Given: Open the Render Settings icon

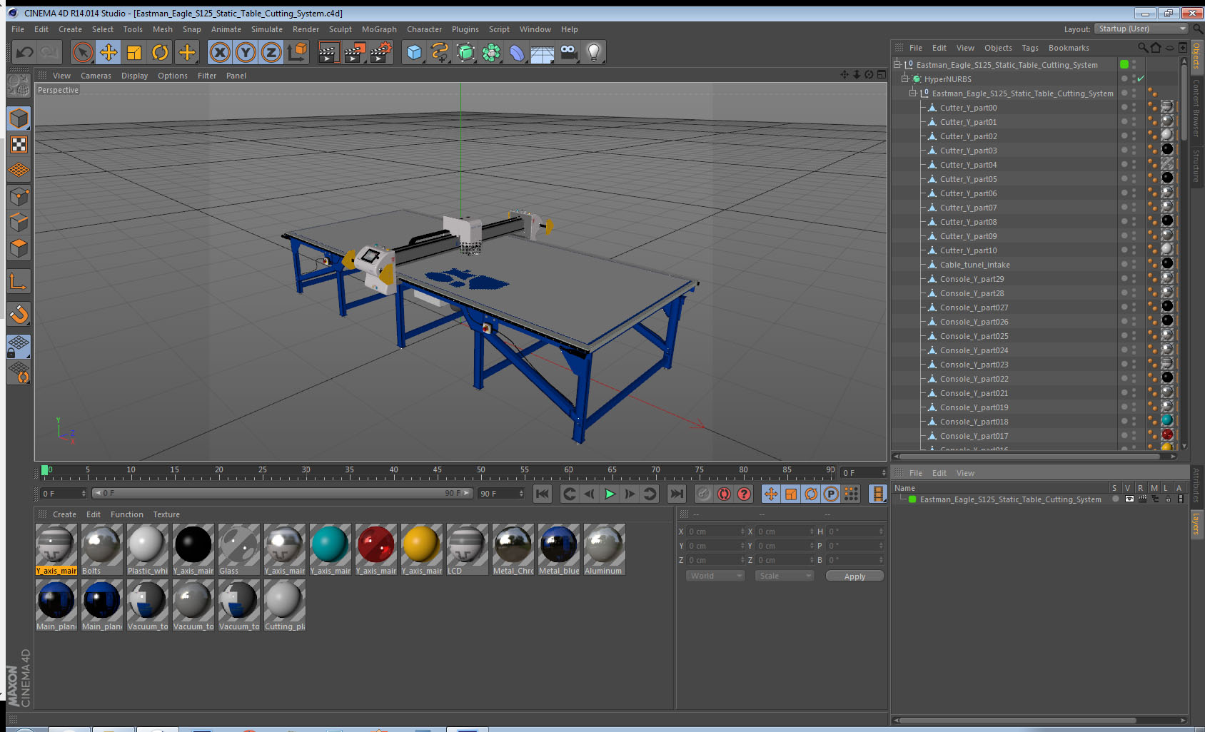Looking at the screenshot, I should 381,52.
